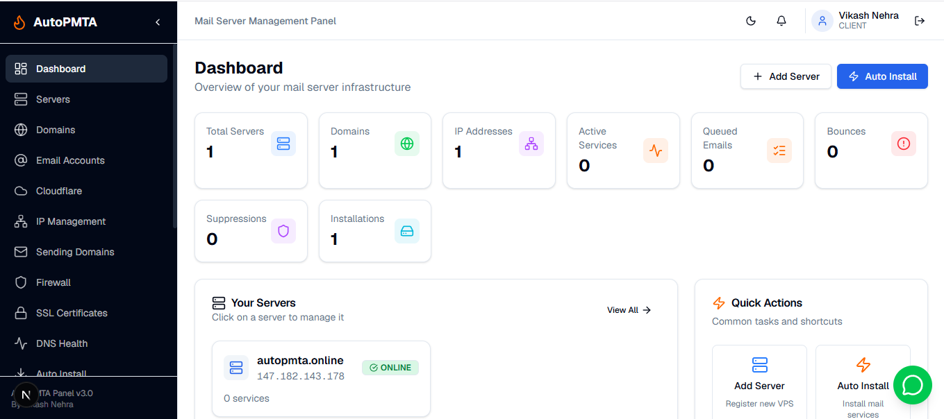
Task: Log out using the exit icon
Action: click(x=920, y=21)
